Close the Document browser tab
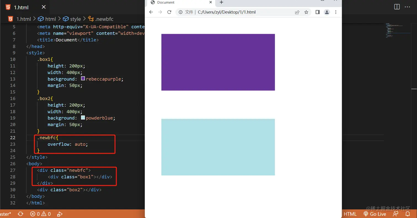 [x=211, y=2]
